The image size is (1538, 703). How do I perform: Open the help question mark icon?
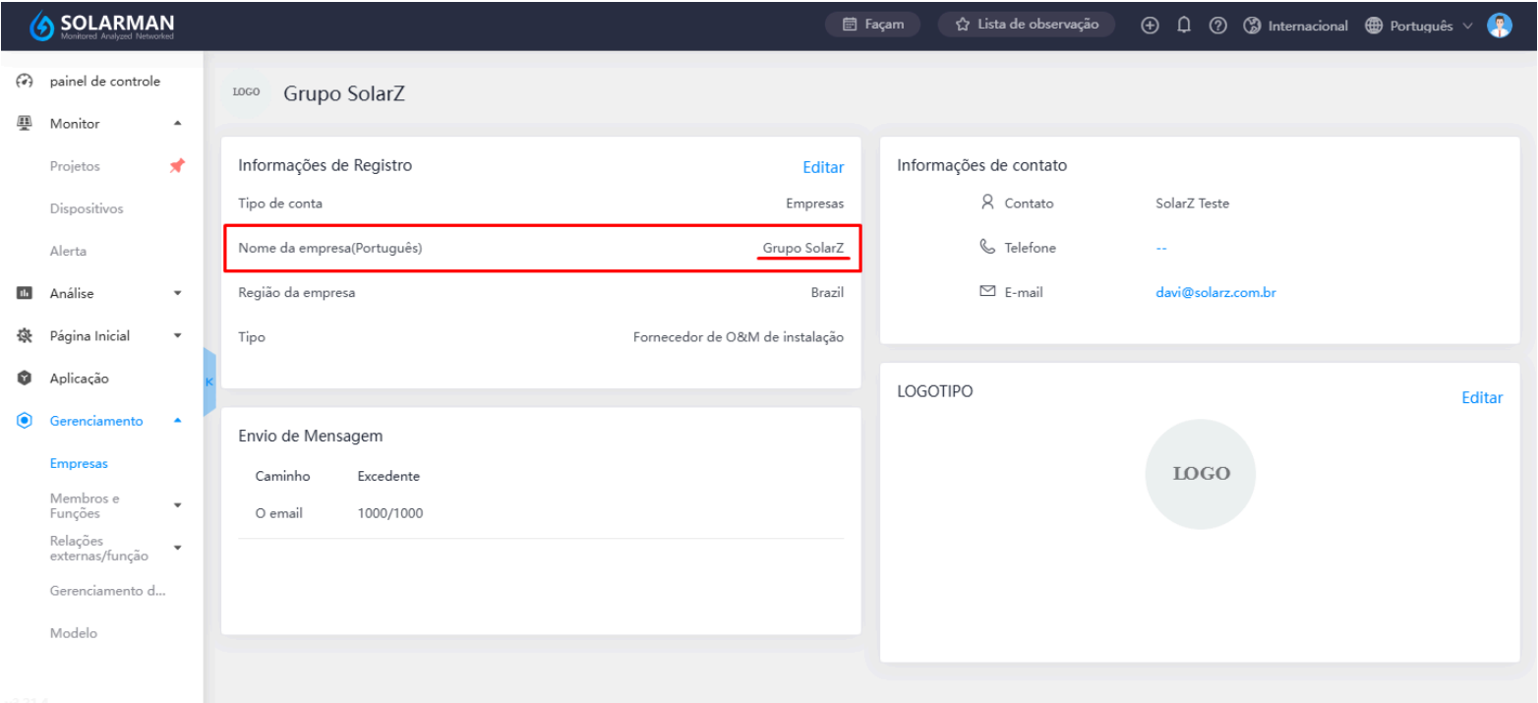[x=1217, y=26]
